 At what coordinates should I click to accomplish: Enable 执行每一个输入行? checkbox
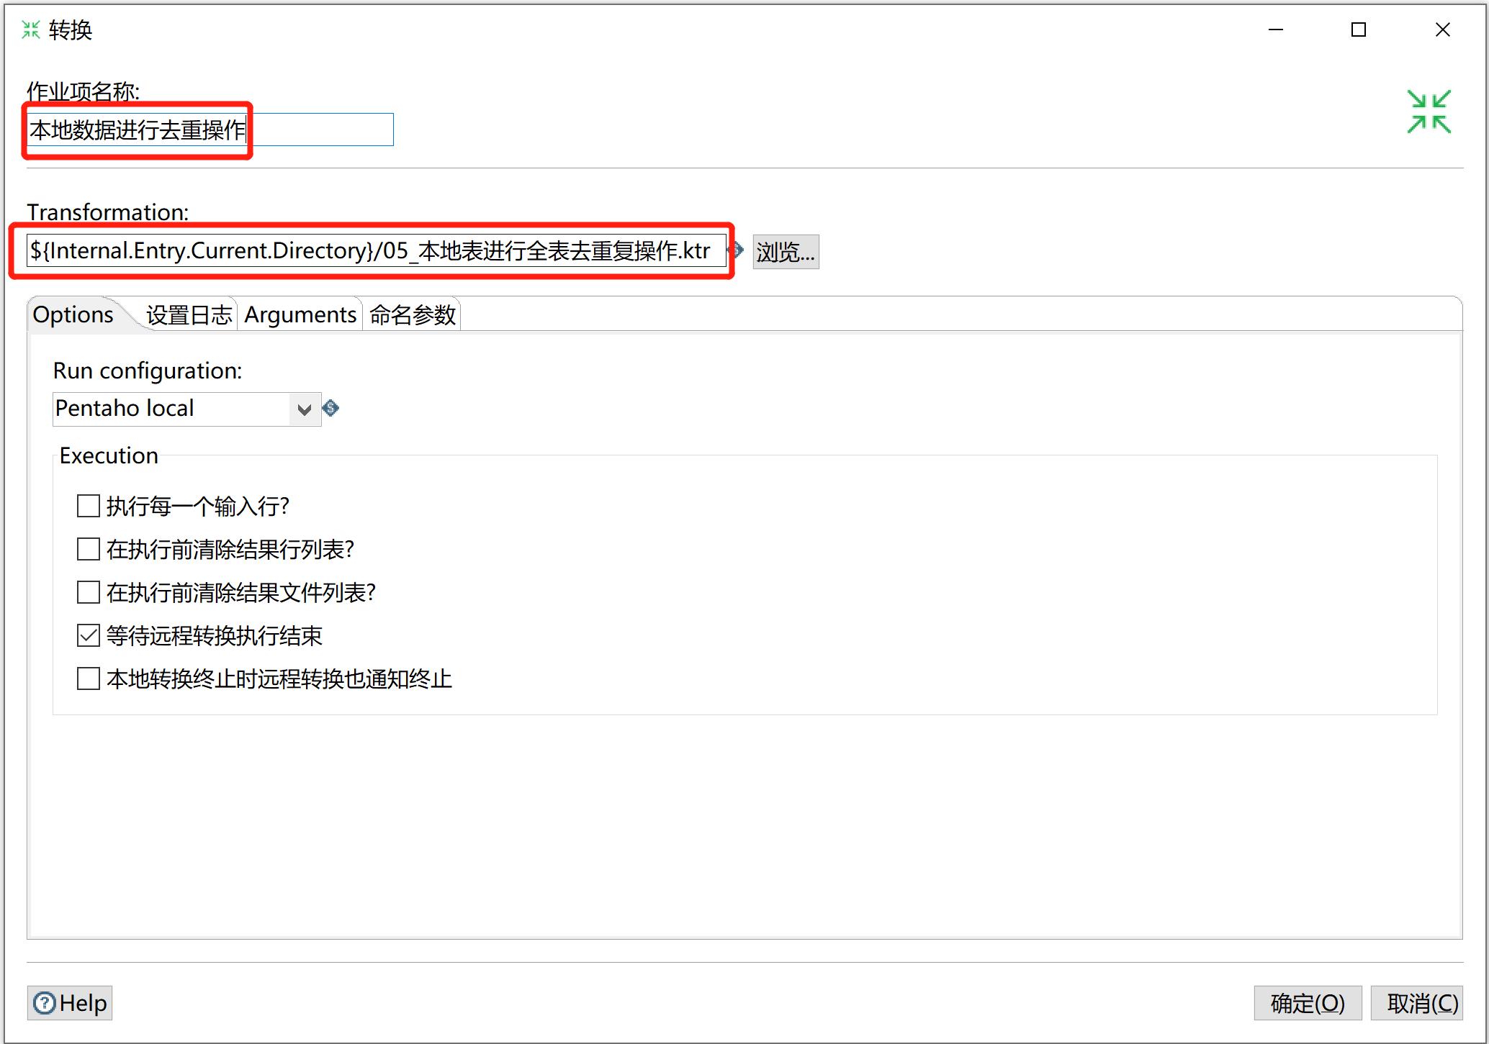[89, 506]
